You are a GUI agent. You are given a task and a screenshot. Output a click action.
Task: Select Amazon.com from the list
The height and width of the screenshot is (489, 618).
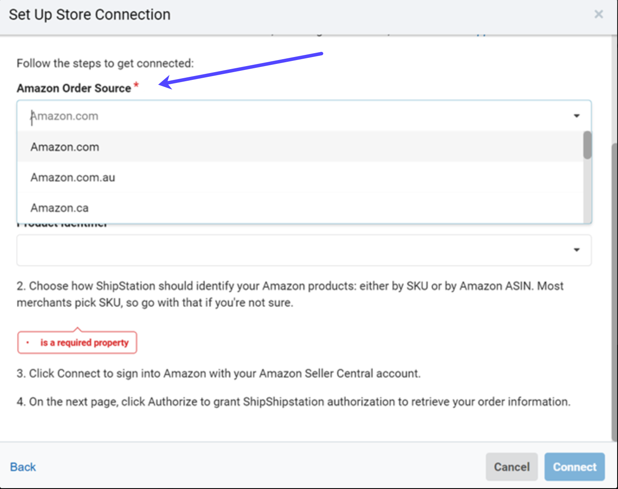coord(300,147)
